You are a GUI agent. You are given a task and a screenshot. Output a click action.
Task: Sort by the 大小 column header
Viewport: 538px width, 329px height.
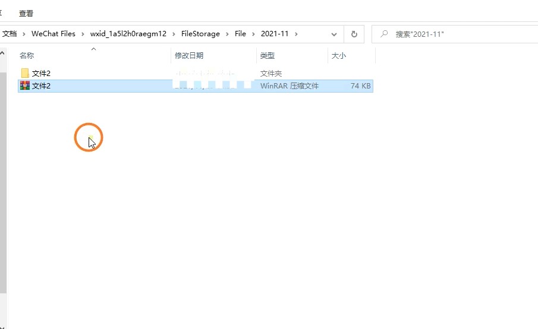(338, 56)
